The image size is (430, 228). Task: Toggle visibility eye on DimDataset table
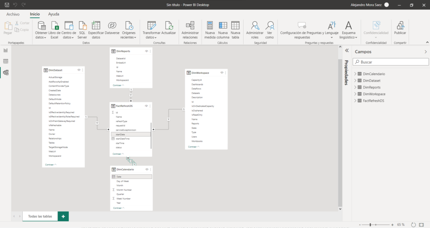79,70
